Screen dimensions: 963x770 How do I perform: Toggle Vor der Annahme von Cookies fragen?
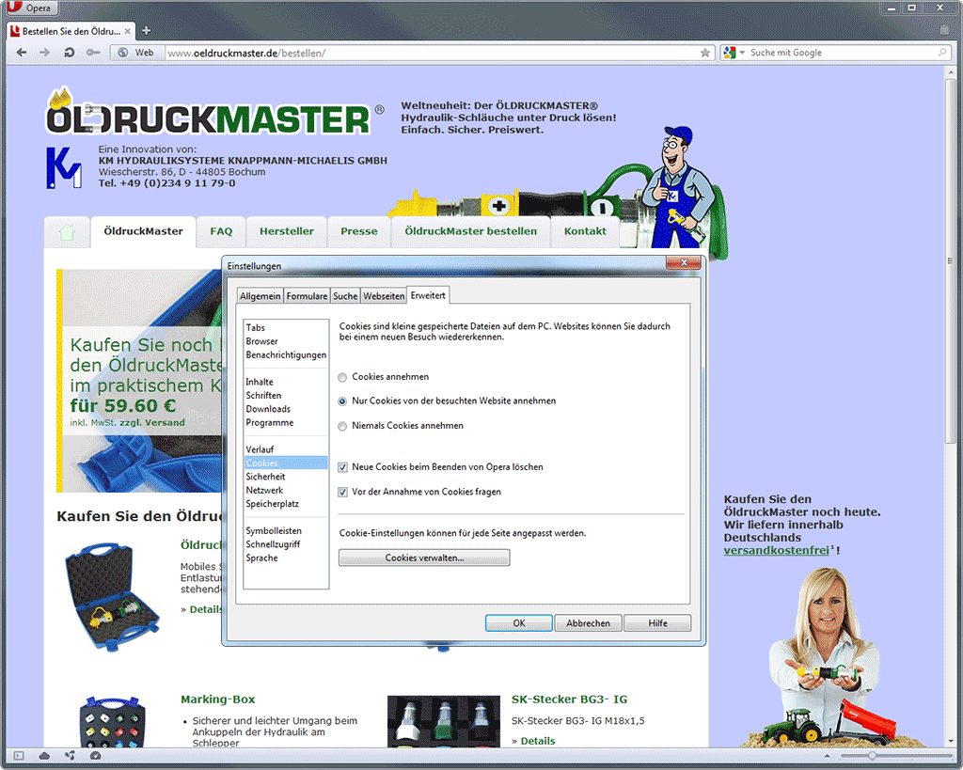[342, 492]
